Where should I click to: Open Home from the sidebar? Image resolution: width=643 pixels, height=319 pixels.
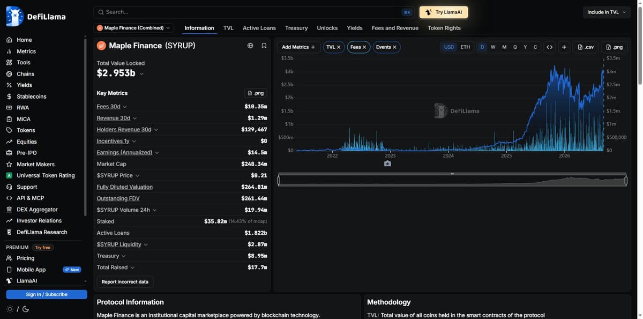click(x=24, y=40)
